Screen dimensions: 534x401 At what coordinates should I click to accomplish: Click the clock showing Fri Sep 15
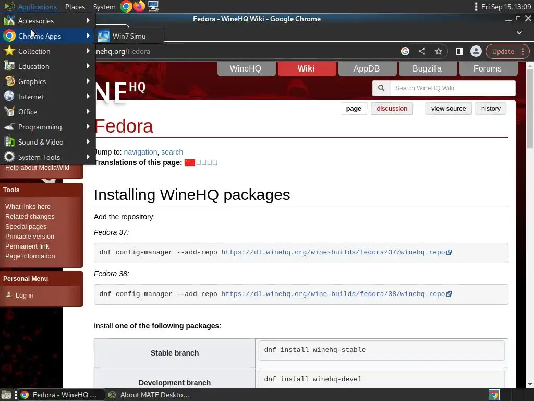pos(506,7)
